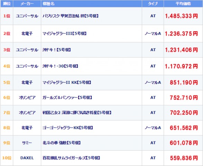Click AT type in 9位 row
Viewport: 203px width, 166px height.
[x=153, y=143]
